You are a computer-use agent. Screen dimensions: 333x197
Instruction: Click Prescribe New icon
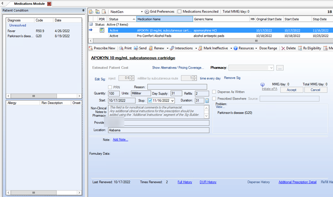coord(91,48)
